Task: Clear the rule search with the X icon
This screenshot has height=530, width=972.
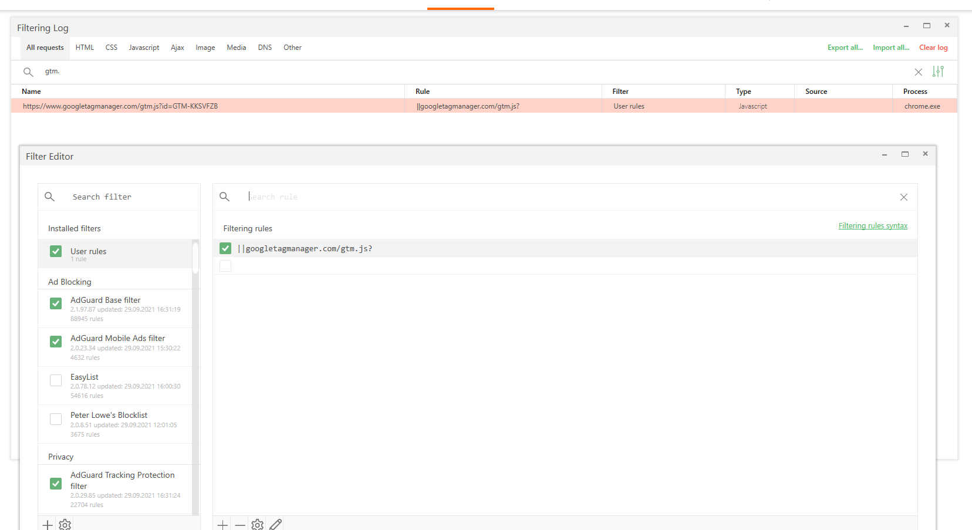Action: click(x=903, y=197)
